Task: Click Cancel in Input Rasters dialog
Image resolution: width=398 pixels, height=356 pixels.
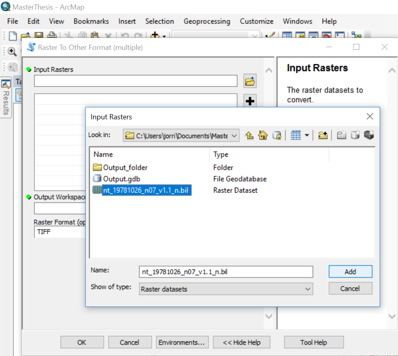Action: pyautogui.click(x=350, y=289)
